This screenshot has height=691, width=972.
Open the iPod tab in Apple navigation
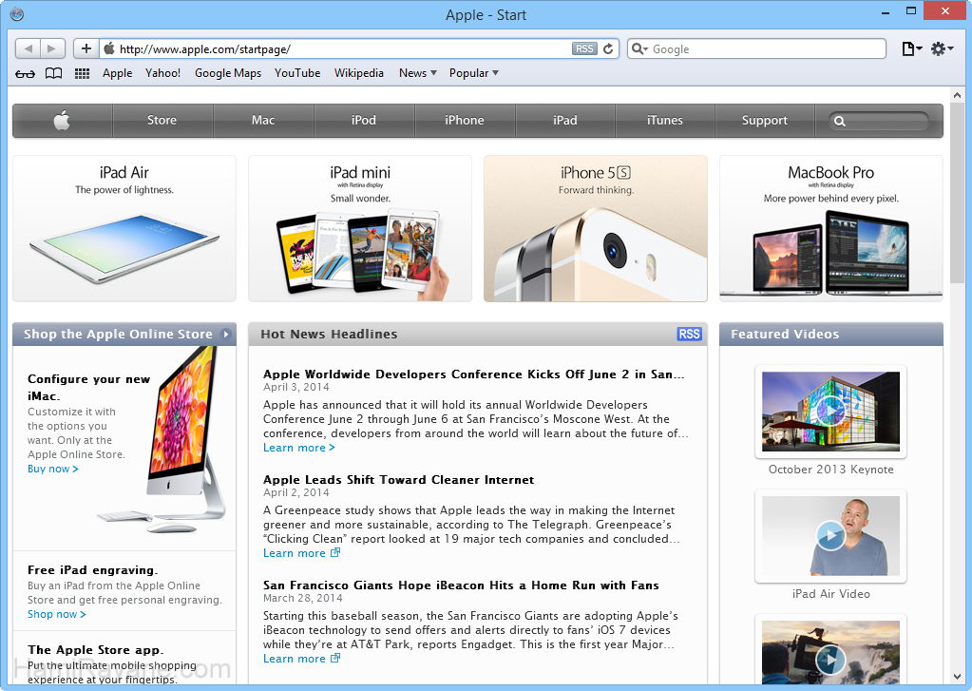click(364, 121)
